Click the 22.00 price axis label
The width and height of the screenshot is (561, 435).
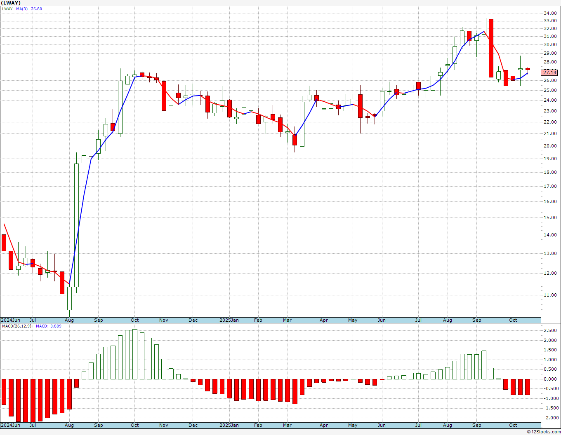(x=549, y=122)
